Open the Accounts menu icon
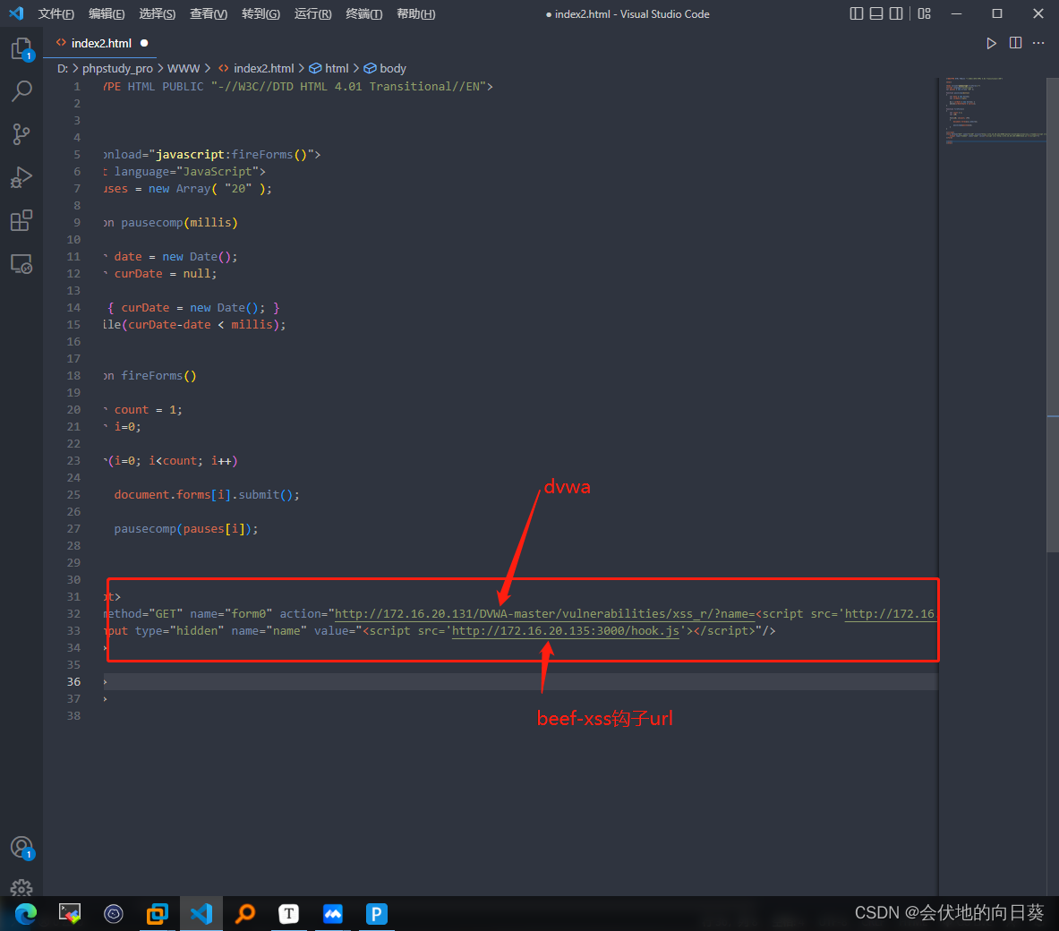 click(x=21, y=848)
